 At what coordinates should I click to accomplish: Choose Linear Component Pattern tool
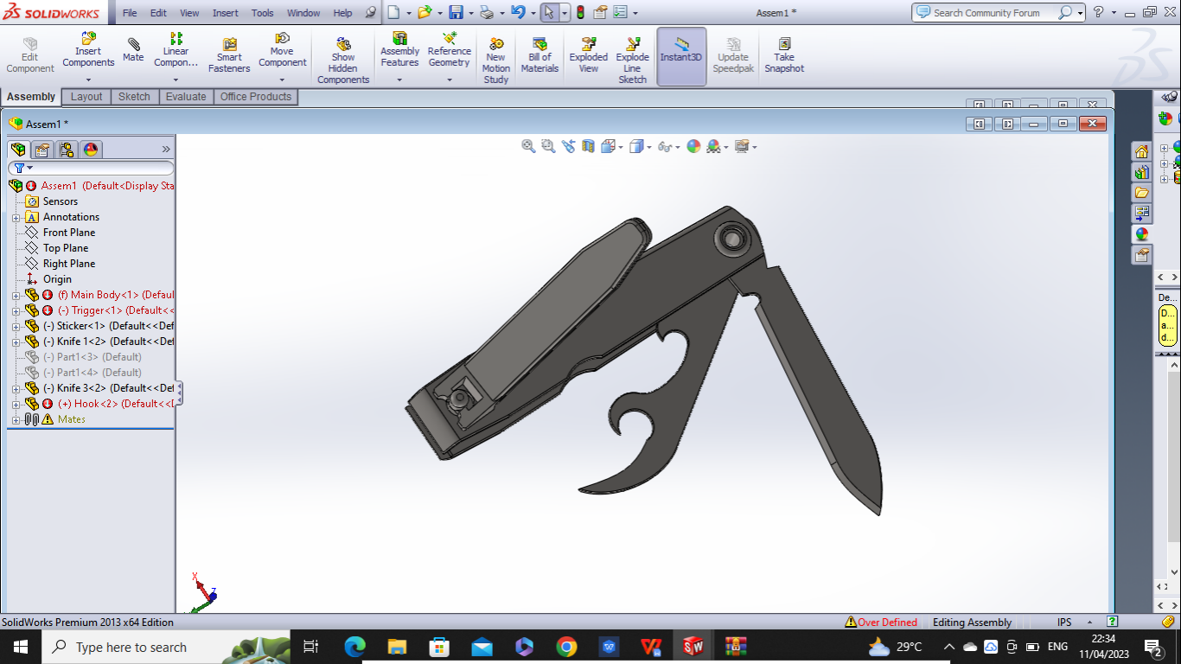coord(176,49)
